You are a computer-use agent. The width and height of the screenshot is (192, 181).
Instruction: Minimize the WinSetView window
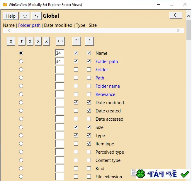(158, 4)
